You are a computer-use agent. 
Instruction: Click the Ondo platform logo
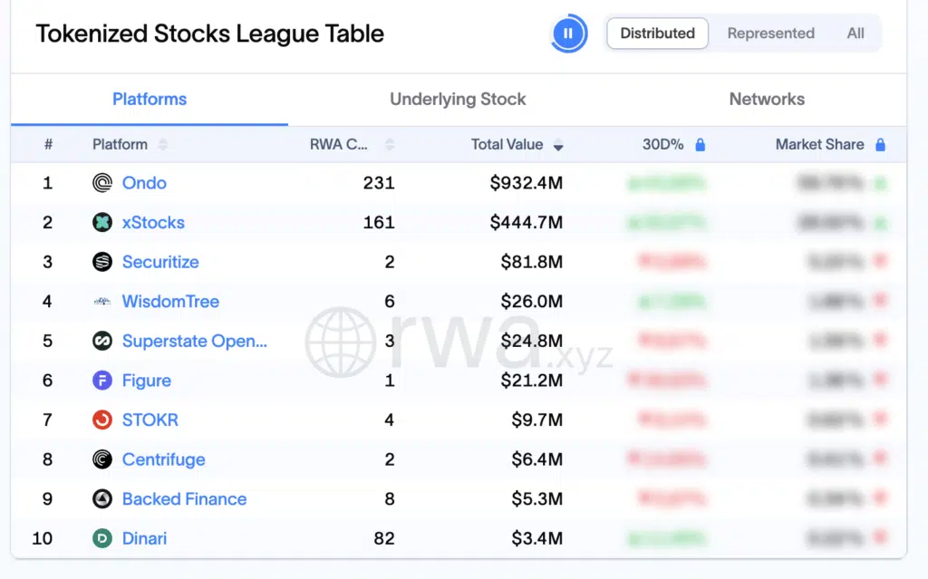[x=102, y=183]
